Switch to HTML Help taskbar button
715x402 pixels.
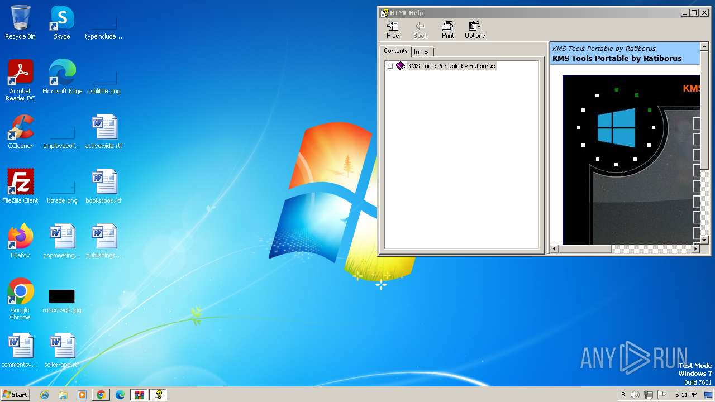pyautogui.click(x=158, y=395)
